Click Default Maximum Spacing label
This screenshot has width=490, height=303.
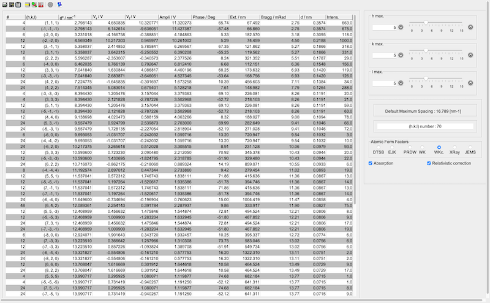[423, 111]
